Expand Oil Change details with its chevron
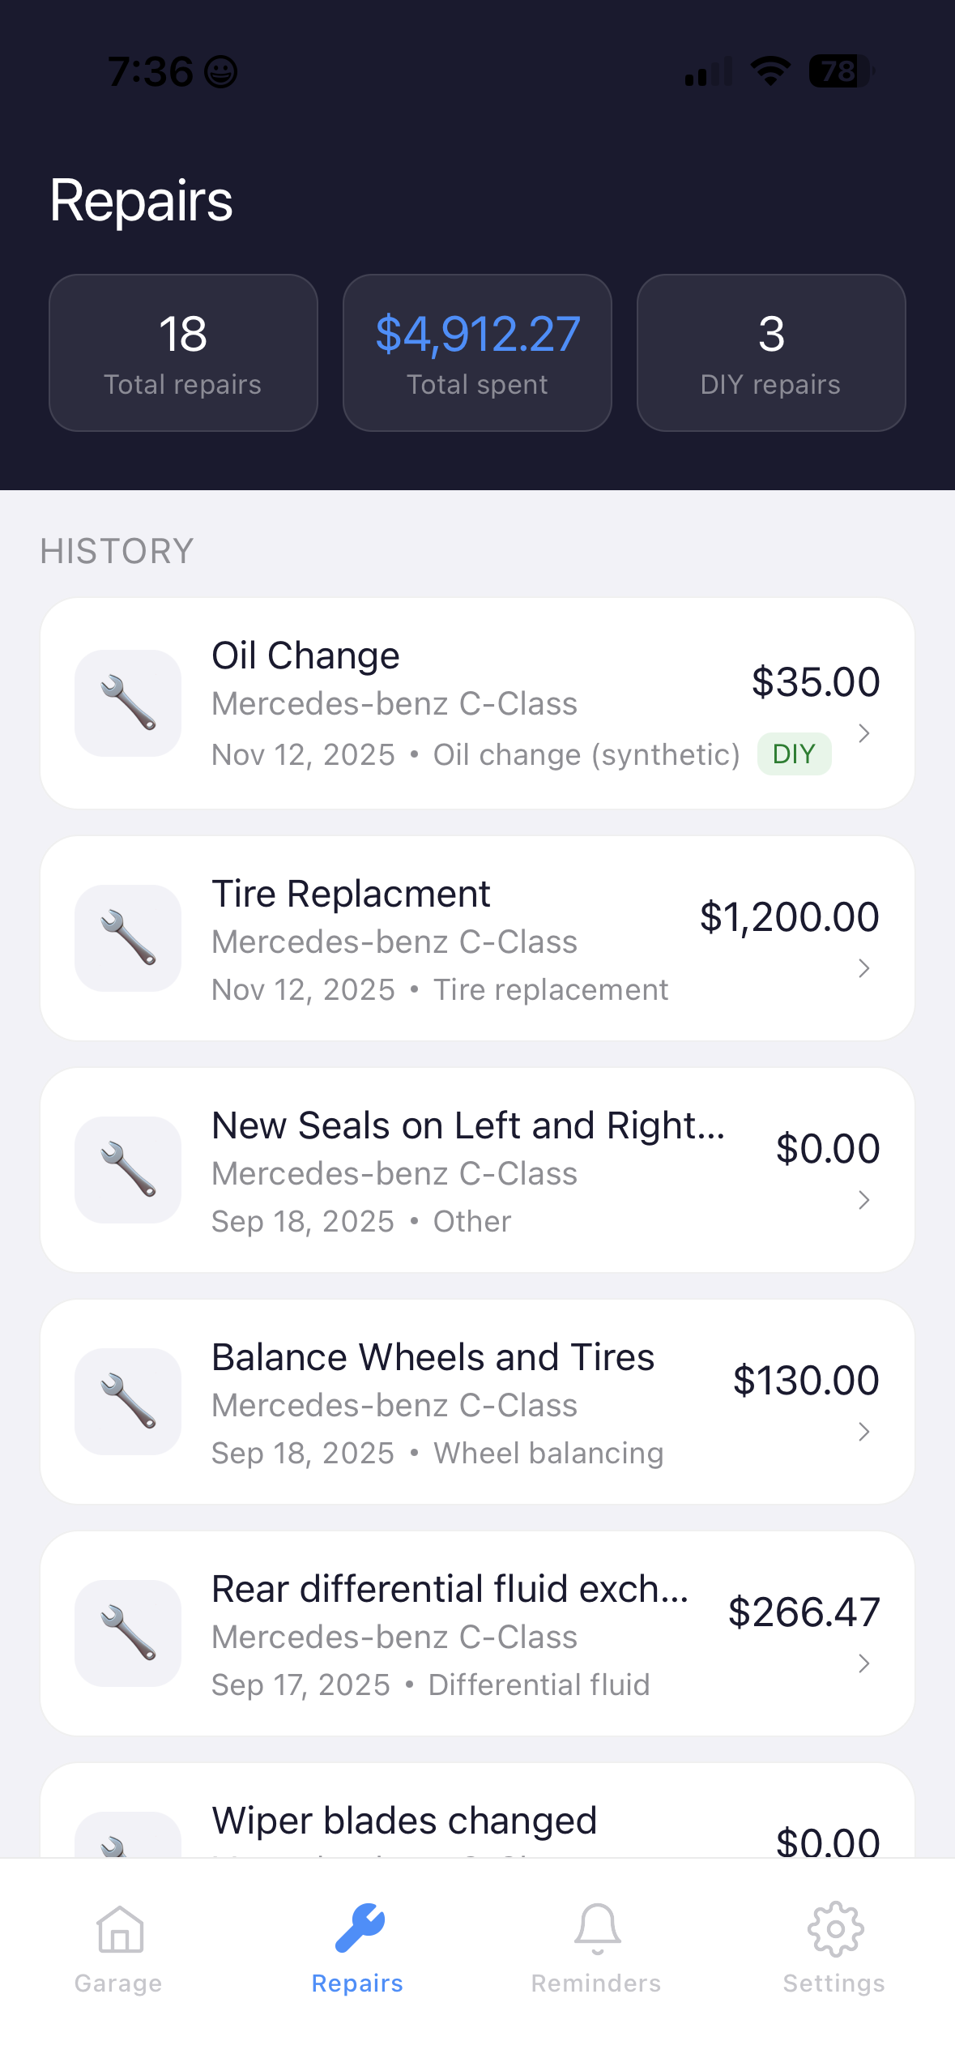 click(x=863, y=733)
